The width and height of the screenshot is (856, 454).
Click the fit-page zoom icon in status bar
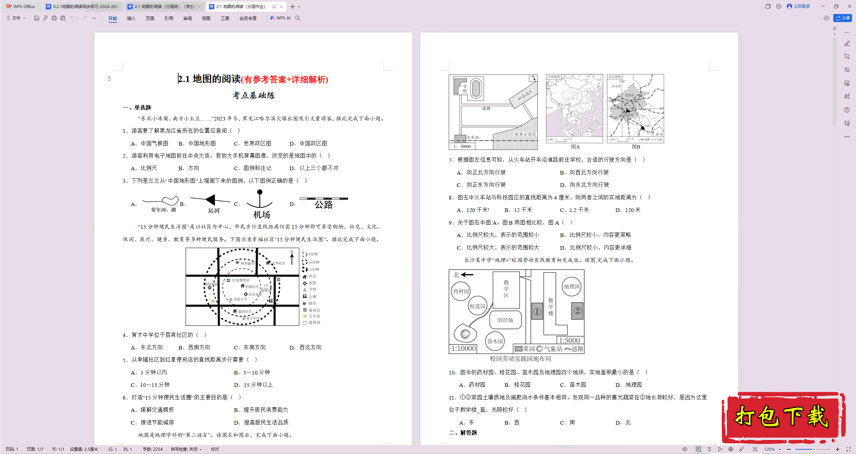pyautogui.click(x=755, y=449)
